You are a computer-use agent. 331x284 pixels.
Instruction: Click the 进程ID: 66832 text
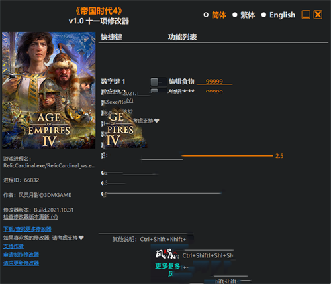pyautogui.click(x=21, y=180)
